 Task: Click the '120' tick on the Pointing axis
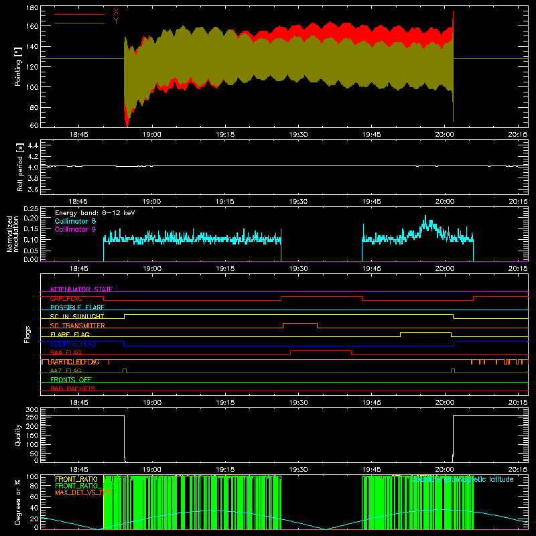click(32, 67)
